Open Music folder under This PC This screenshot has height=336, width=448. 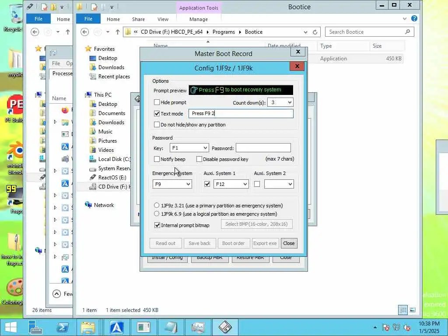coord(105,131)
